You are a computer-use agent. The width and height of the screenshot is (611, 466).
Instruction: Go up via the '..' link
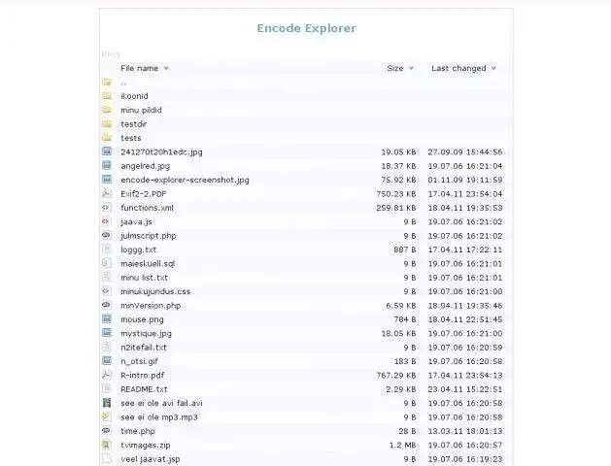(123, 83)
